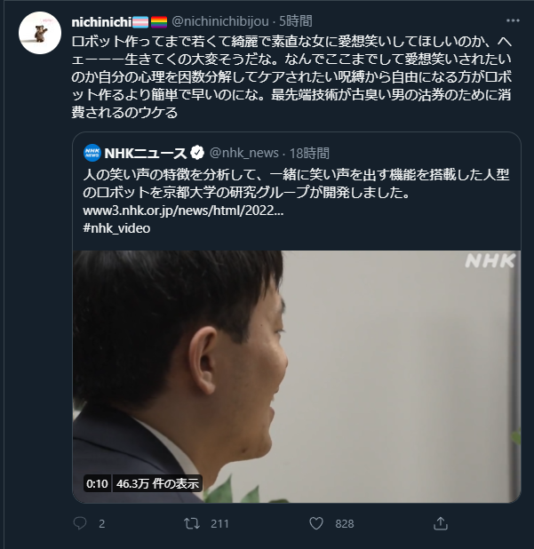Click the 46.3万 件の表示 view count

(x=157, y=483)
